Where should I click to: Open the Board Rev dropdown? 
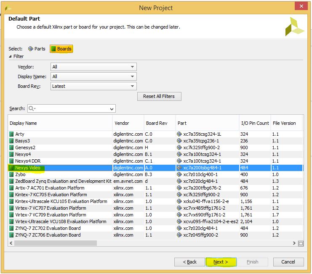(93, 86)
